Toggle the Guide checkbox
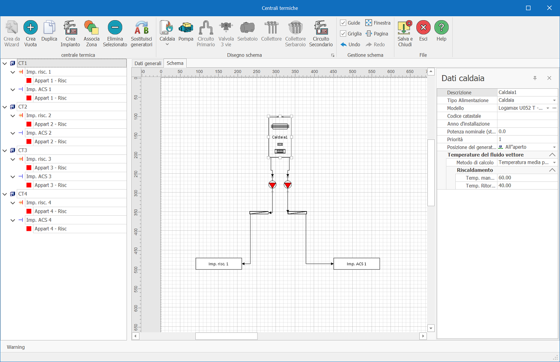This screenshot has height=362, width=560. tap(343, 23)
